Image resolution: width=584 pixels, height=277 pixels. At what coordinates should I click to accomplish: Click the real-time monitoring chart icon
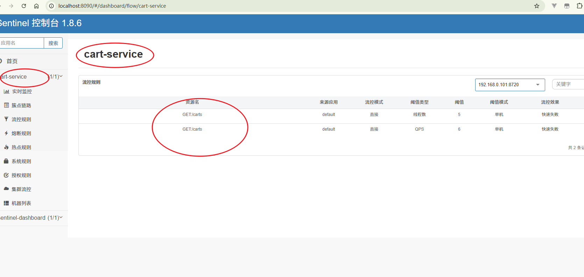point(6,92)
